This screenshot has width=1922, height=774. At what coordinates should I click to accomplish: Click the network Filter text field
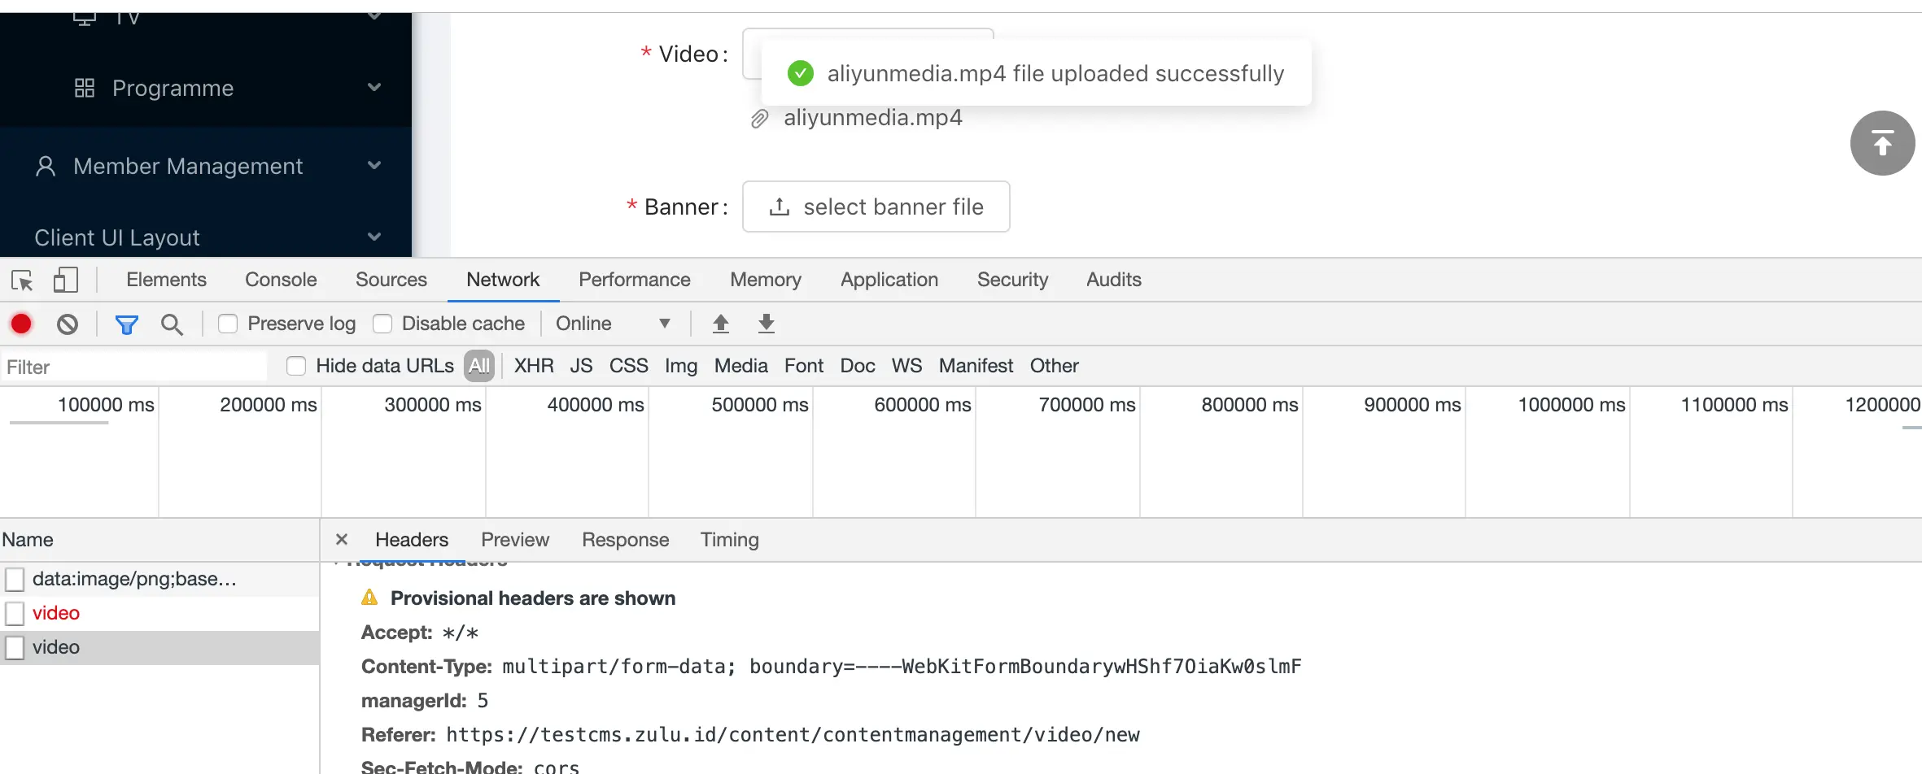pos(134,367)
